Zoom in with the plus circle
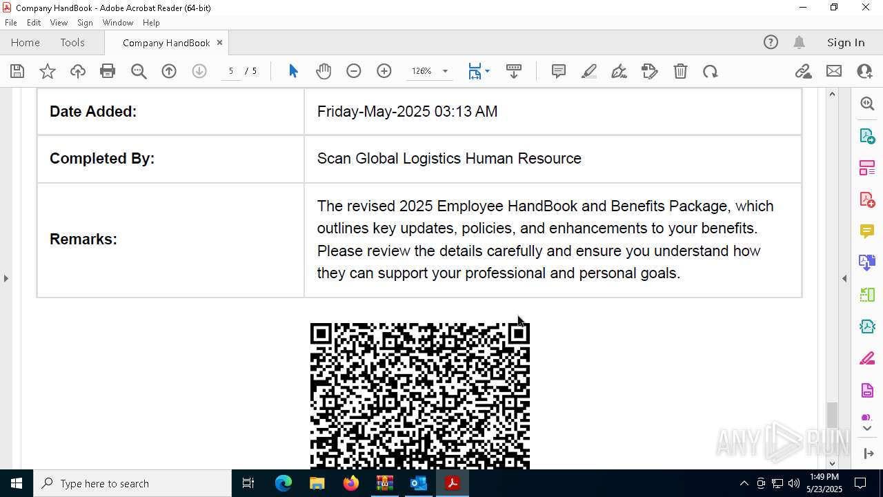883x497 pixels. click(x=384, y=71)
